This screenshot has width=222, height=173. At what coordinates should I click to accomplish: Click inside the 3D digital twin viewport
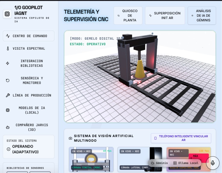point(140,77)
